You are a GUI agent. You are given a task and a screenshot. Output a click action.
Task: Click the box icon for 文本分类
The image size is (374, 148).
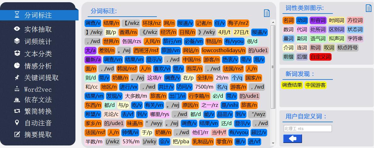coord(17,53)
